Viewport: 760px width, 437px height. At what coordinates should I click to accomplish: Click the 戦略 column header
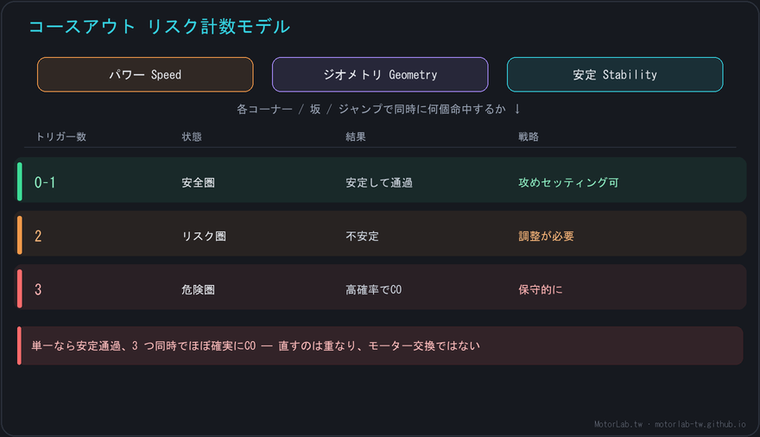pos(529,136)
